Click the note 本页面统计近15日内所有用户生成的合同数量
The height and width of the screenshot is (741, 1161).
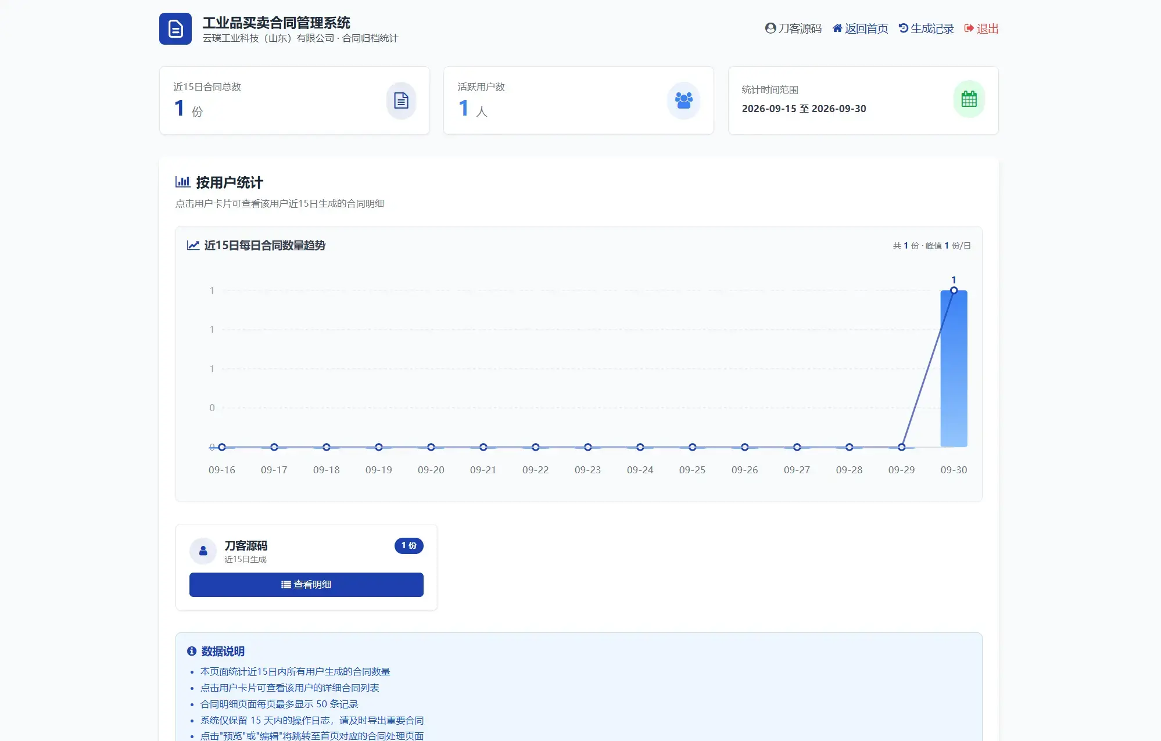coord(295,671)
